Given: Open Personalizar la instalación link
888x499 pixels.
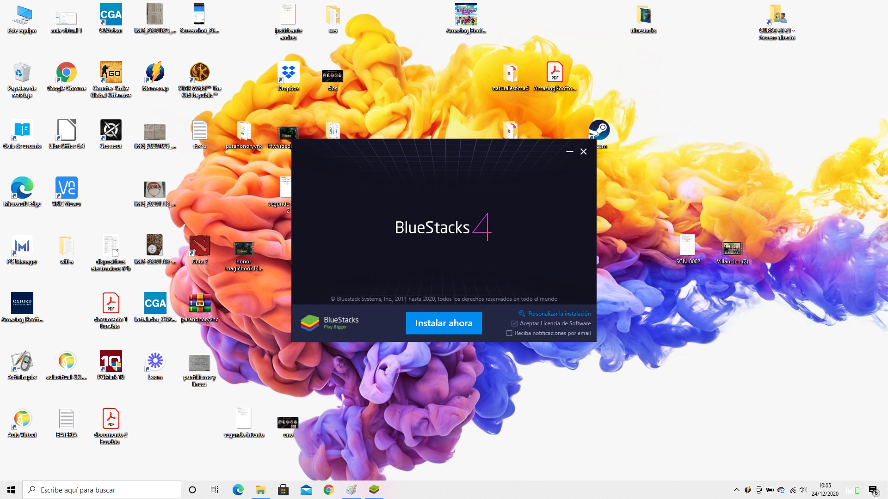Looking at the screenshot, I should [559, 313].
